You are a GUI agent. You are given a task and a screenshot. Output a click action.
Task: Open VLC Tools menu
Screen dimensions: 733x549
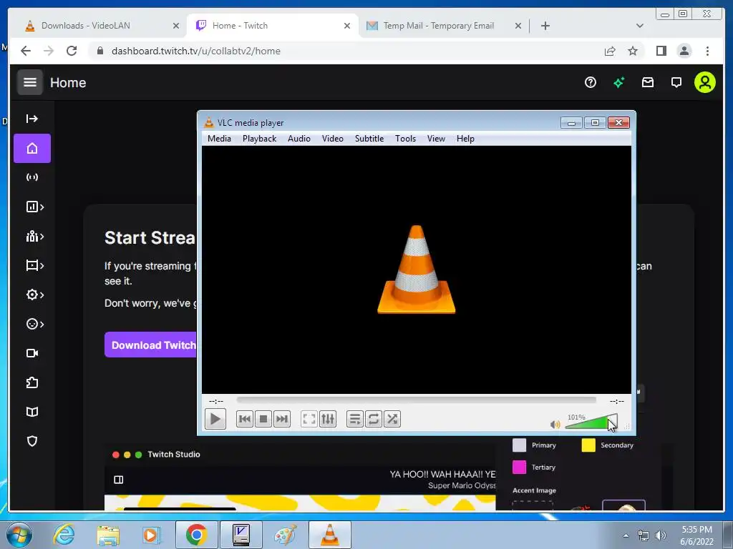(405, 139)
